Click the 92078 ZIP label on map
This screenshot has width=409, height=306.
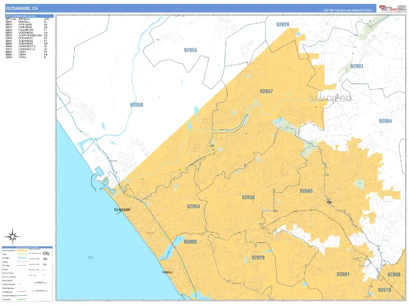click(384, 289)
